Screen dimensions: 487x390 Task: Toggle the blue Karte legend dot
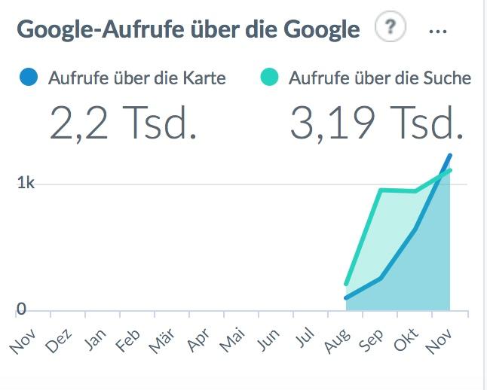click(x=29, y=77)
